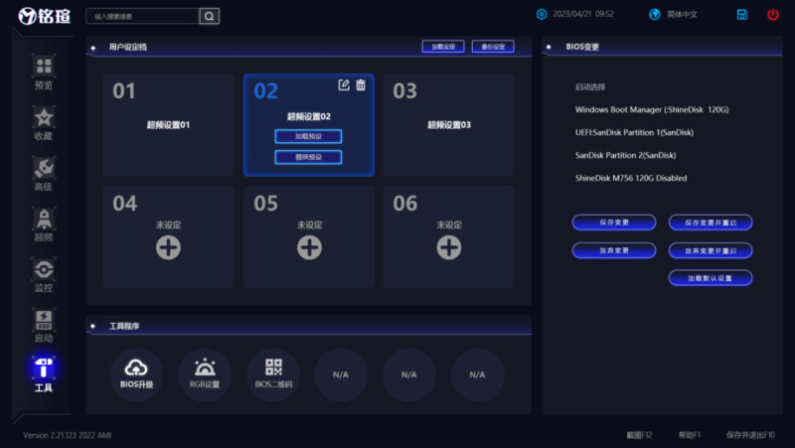Click the 备份设定 backup settings button
Screen dimensions: 795x448
click(x=493, y=47)
